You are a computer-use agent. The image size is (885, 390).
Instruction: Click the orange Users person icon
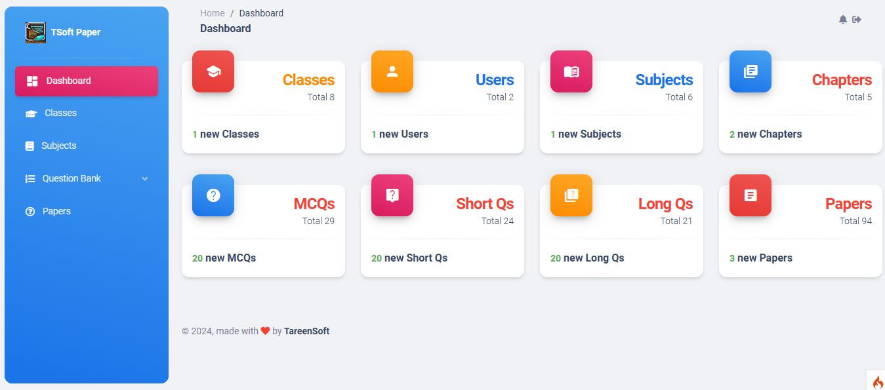(392, 71)
